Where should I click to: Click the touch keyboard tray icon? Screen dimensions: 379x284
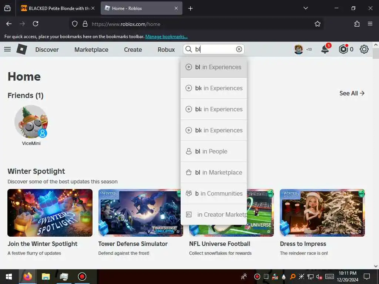pos(329,277)
